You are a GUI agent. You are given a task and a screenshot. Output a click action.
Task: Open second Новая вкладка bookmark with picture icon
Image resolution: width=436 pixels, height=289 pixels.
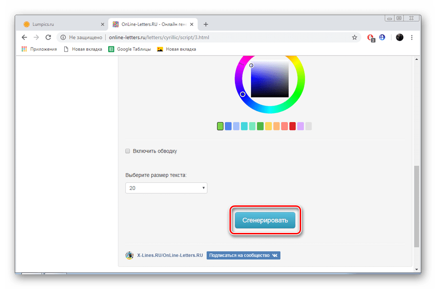click(x=177, y=49)
